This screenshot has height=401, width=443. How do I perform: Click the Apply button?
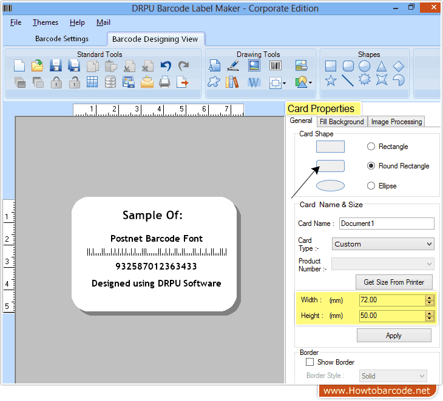(394, 336)
